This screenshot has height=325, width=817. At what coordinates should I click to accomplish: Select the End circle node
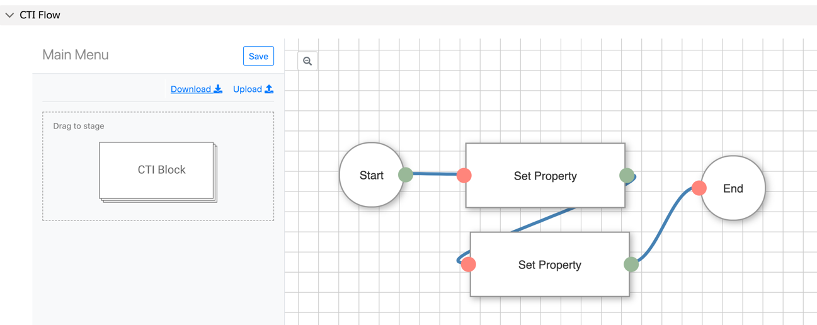(x=733, y=188)
